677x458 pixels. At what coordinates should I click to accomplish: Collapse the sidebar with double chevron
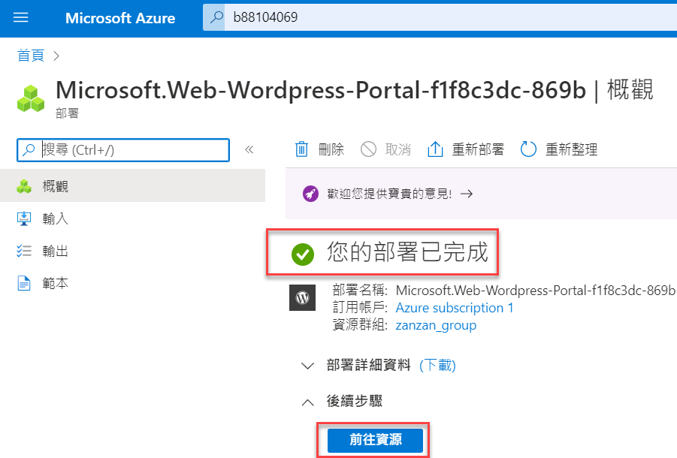(249, 149)
